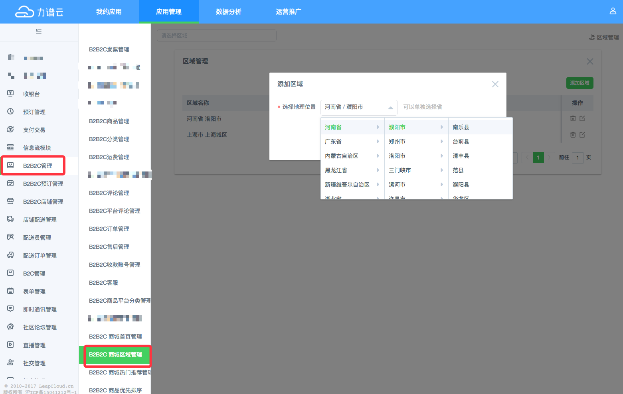Image resolution: width=623 pixels, height=394 pixels.
Task: Select 河南省 in the province list
Action: [352, 127]
